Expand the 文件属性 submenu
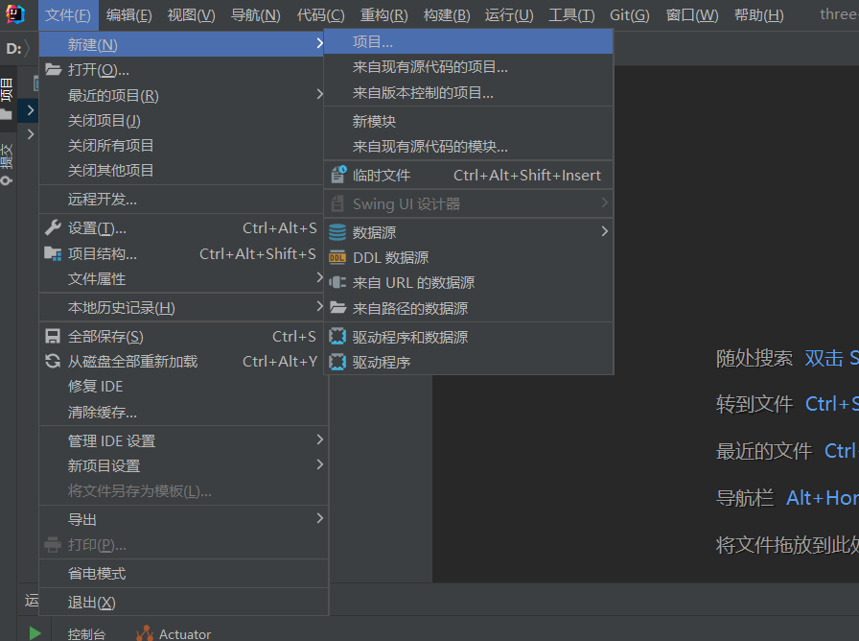The width and height of the screenshot is (859, 641). 182,278
